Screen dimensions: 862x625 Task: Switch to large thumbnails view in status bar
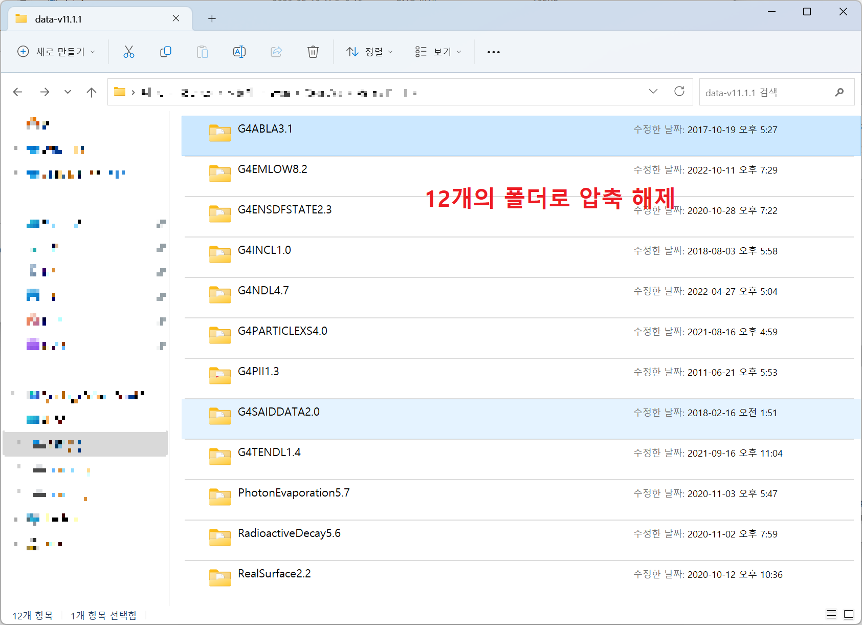pyautogui.click(x=849, y=614)
